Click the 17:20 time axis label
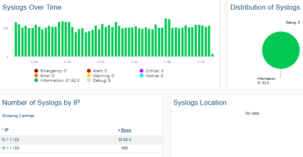The image size is (303, 157). [x=101, y=62]
